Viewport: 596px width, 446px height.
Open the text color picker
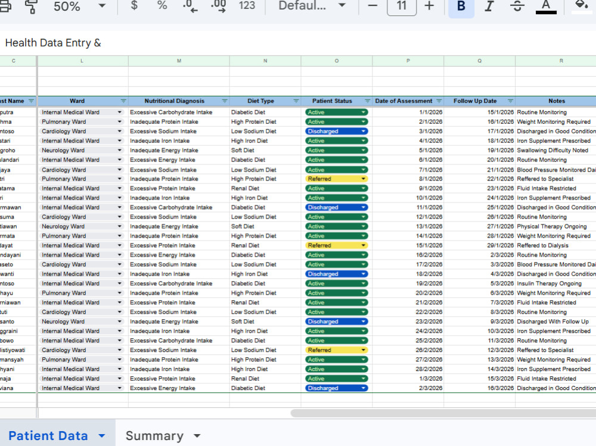pos(546,7)
